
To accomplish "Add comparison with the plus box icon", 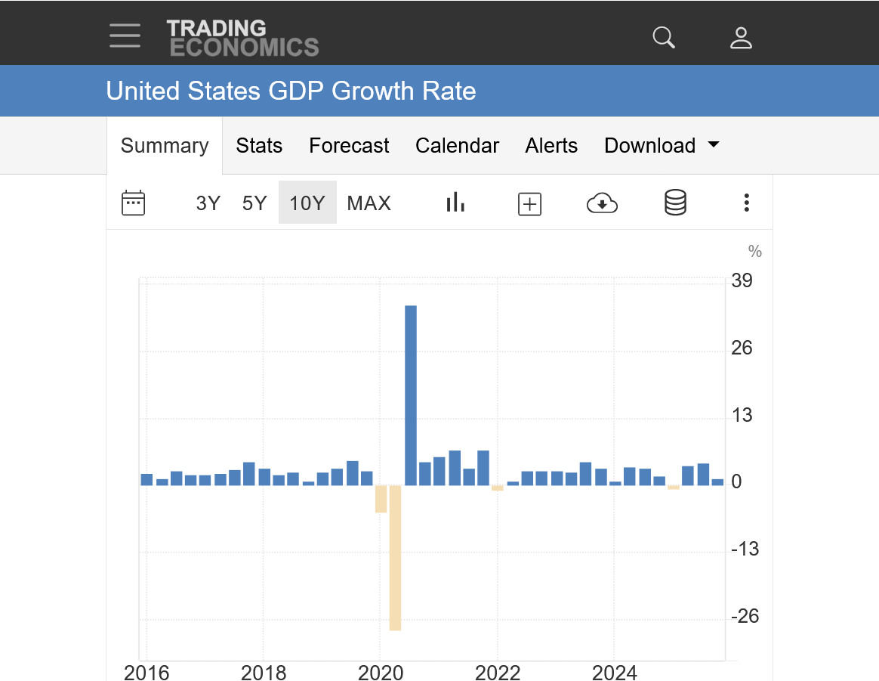I will click(x=529, y=203).
